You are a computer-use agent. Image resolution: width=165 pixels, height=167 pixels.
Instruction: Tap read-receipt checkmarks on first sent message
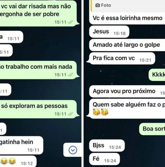pos(70,22)
